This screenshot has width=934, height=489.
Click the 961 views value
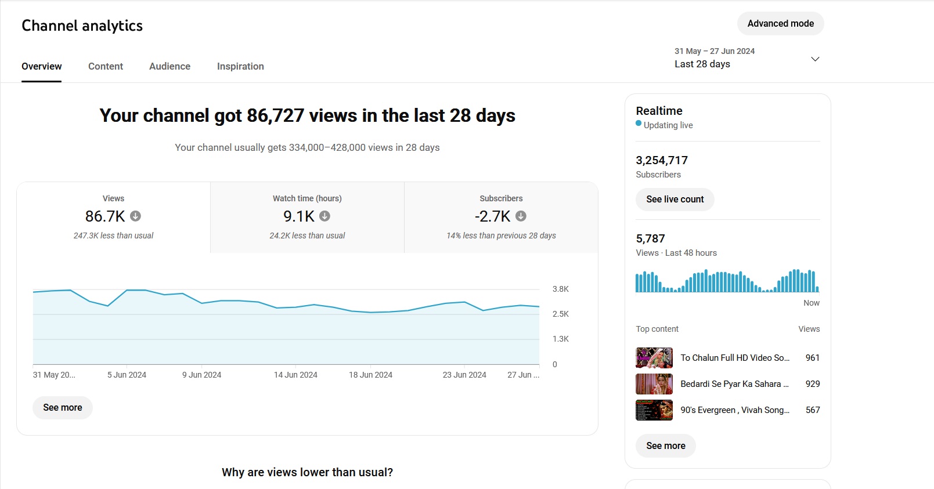tap(813, 358)
